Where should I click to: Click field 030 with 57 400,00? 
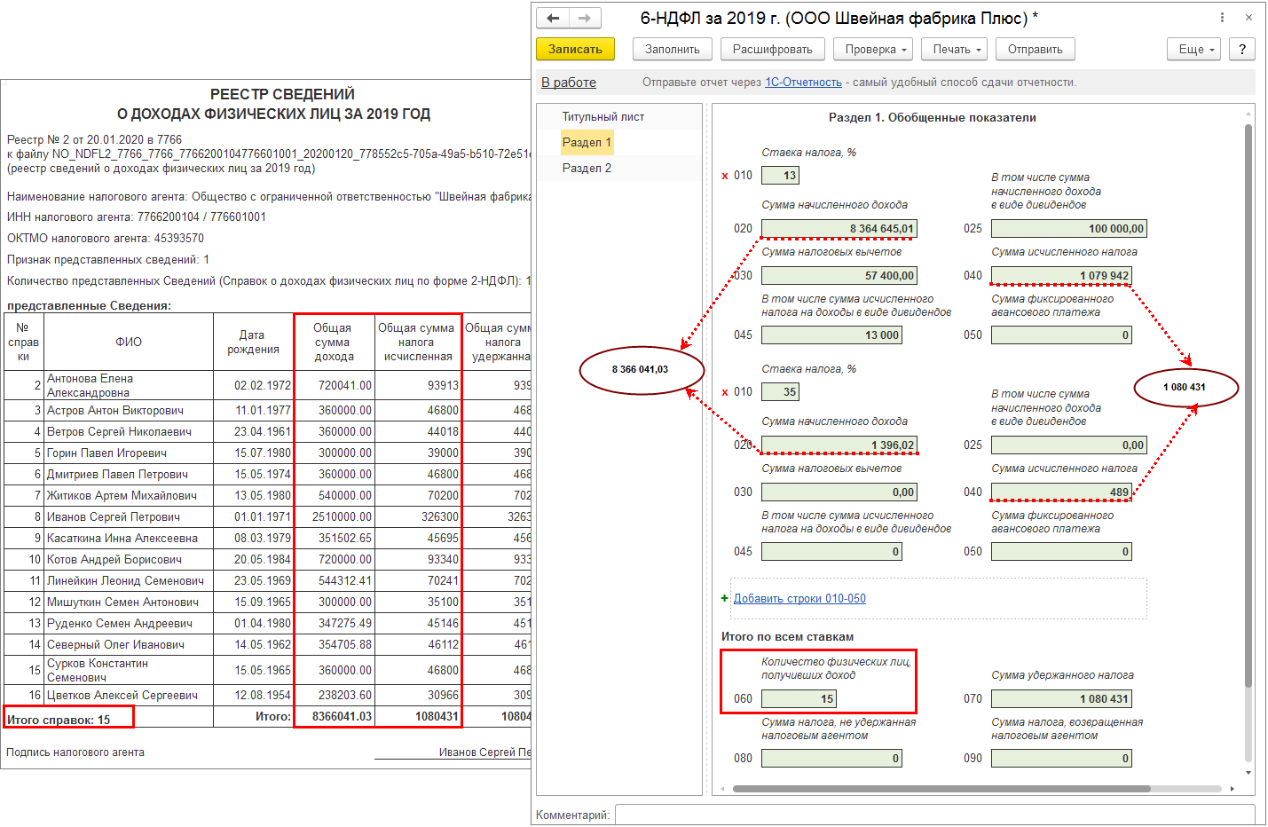pos(839,276)
